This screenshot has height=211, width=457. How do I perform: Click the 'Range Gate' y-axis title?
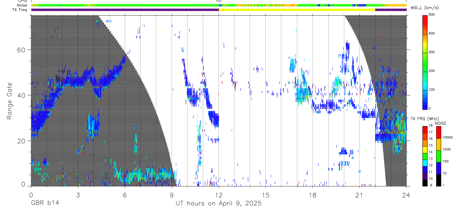point(10,101)
